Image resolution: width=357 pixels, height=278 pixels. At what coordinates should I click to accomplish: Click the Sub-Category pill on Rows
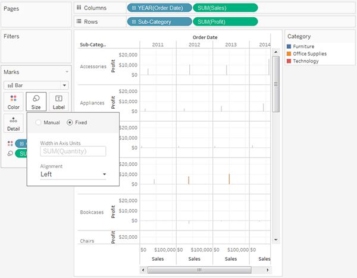tap(159, 22)
